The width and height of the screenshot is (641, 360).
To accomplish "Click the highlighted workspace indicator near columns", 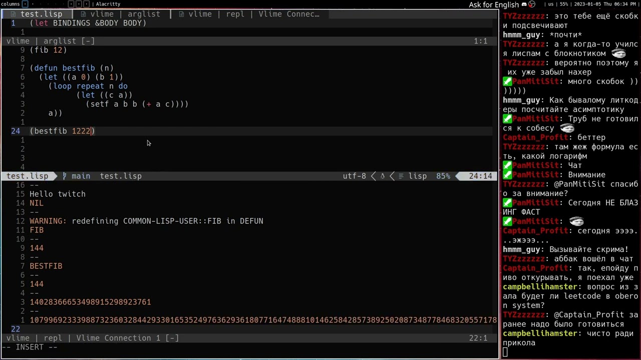I will [25, 4].
